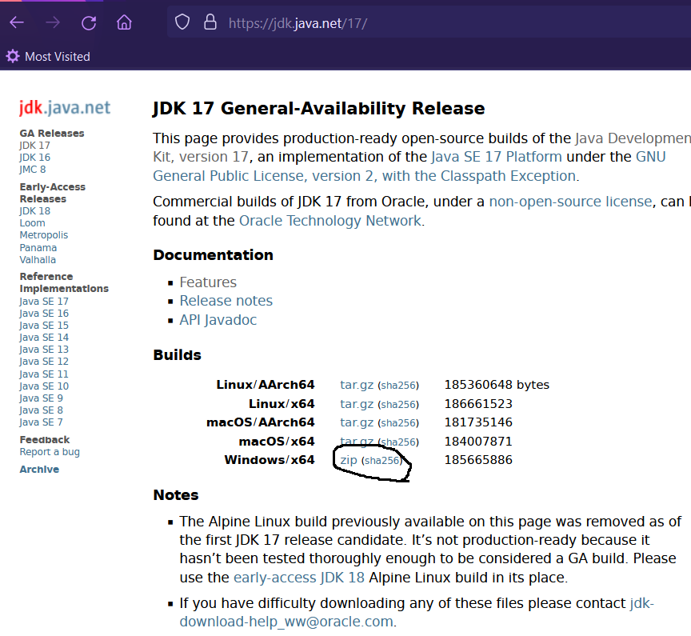Open the Features documentation link
691x636 pixels.
208,282
